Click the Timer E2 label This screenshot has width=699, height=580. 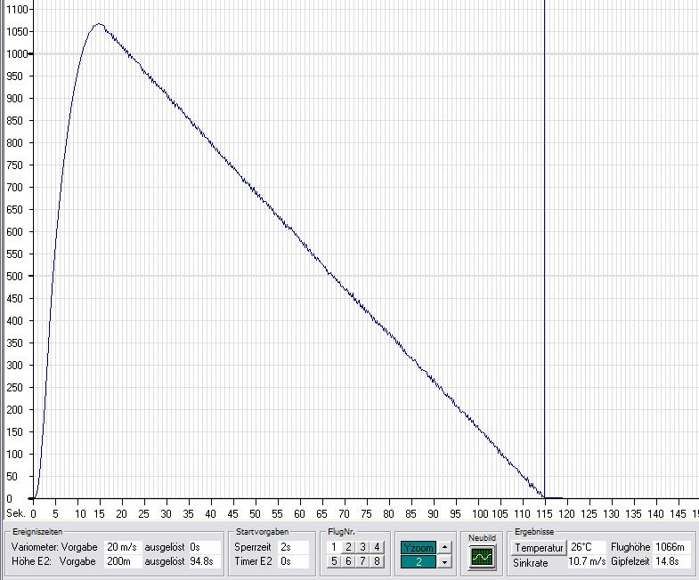(x=253, y=561)
